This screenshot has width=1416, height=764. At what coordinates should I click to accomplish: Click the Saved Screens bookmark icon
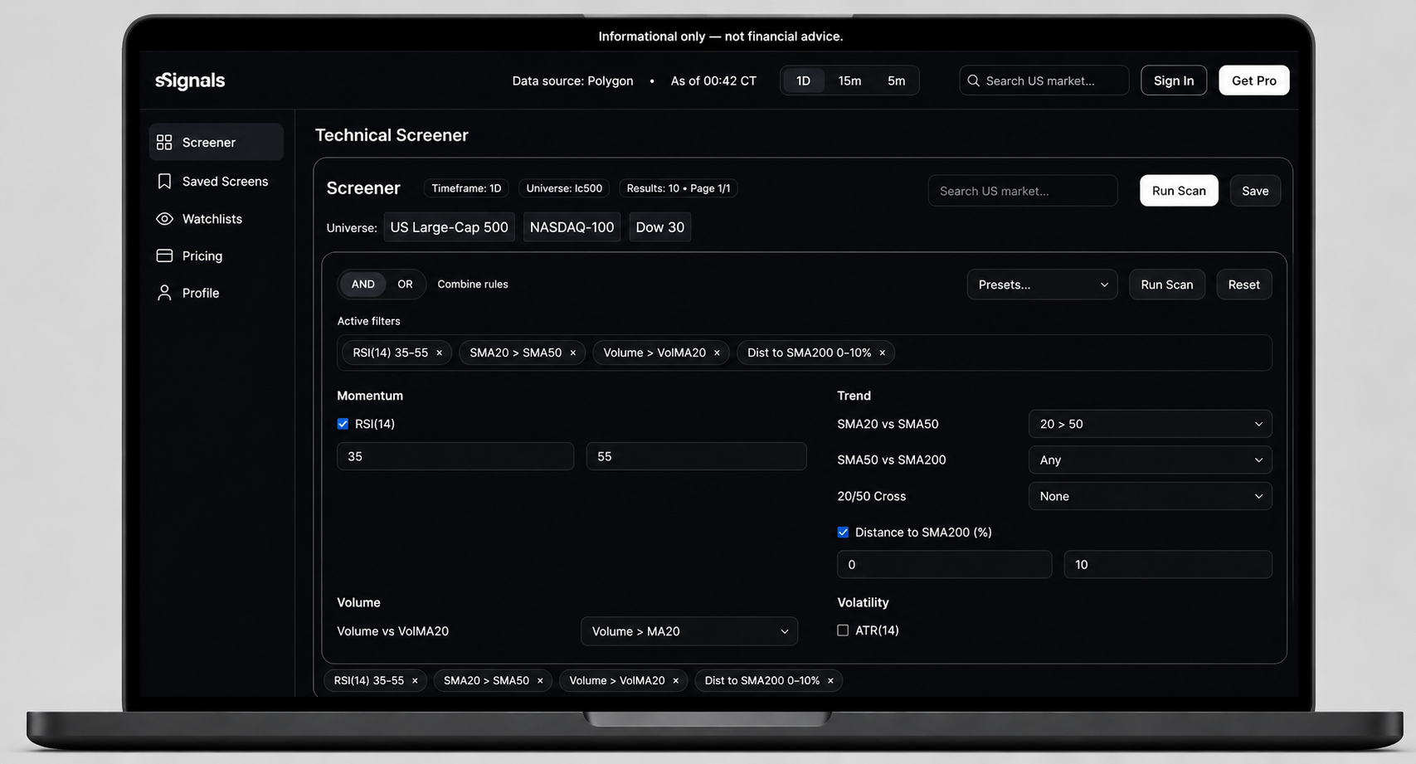164,181
